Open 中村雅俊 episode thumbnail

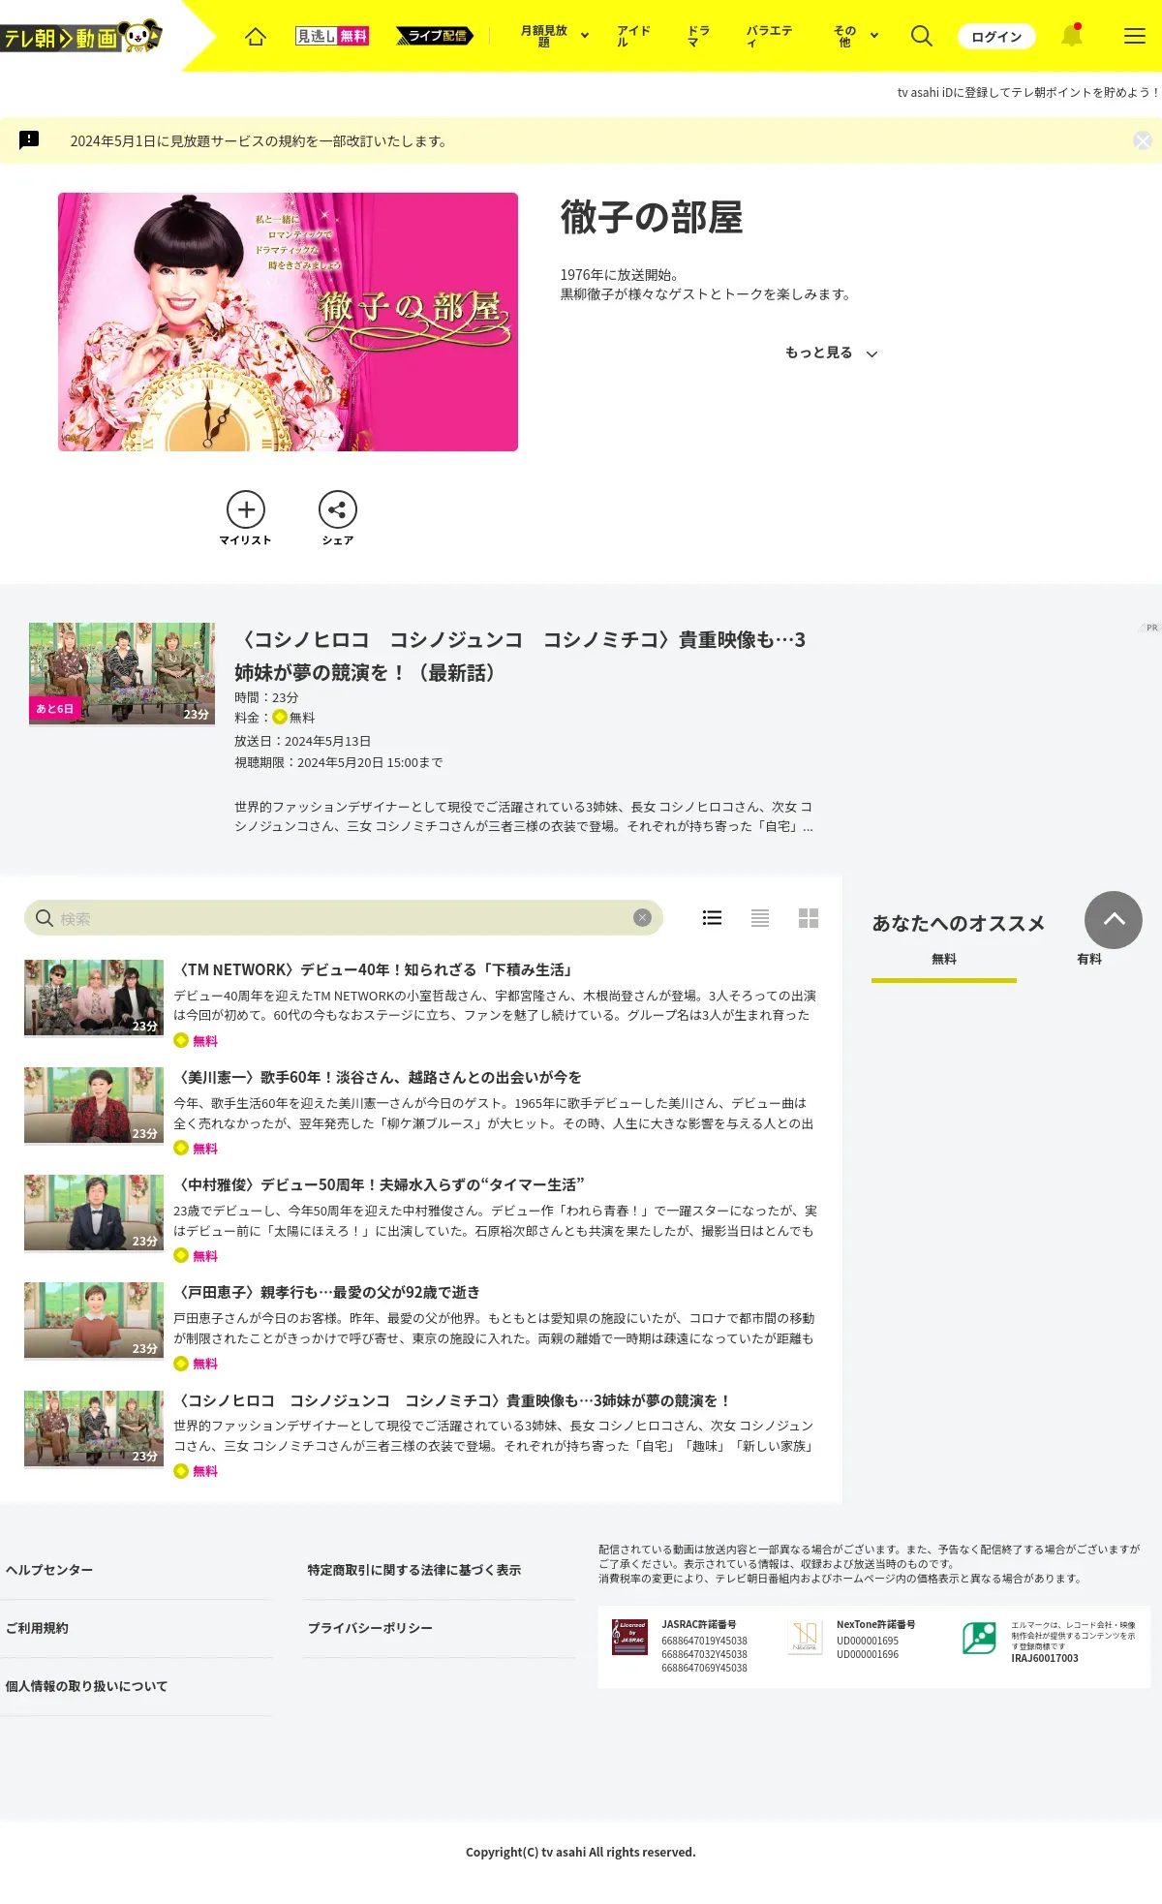94,1213
